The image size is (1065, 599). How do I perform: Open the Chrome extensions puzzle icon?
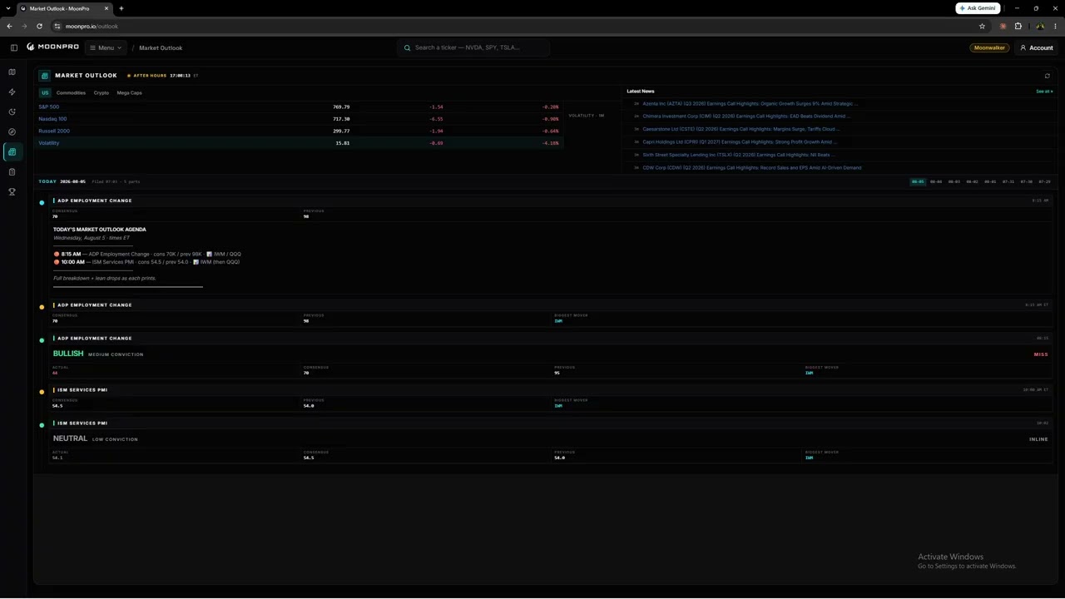(x=1018, y=26)
